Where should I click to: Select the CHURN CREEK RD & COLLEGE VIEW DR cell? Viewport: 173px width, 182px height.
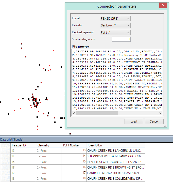116,178
